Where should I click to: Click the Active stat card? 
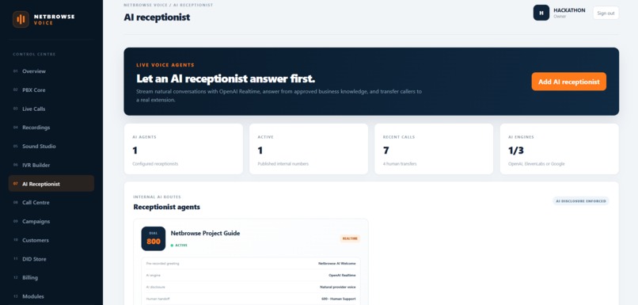309,149
